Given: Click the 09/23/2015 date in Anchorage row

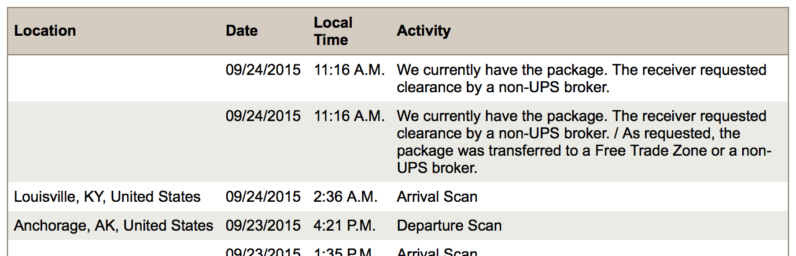Looking at the screenshot, I should [263, 225].
